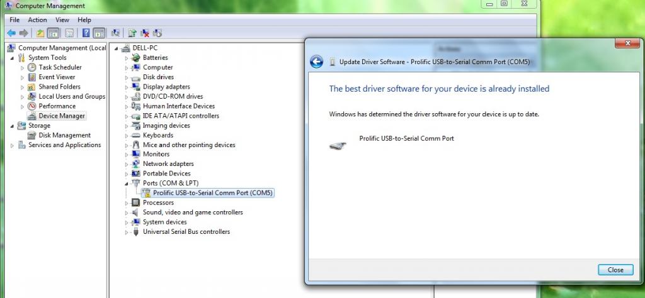645x298 pixels.
Task: Select Prolific USB-to-Serial Comm Port (COM5) device
Action: point(213,193)
